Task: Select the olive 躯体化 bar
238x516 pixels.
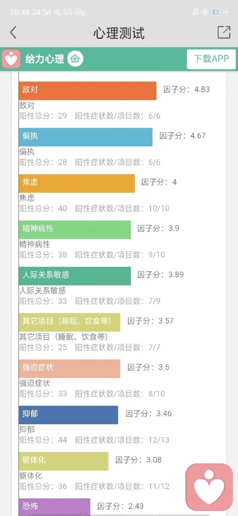Action: pos(63,461)
